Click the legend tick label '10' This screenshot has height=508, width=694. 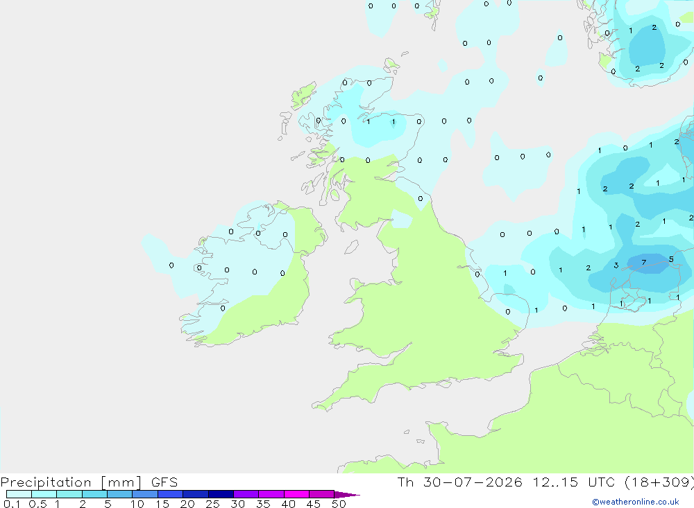click(137, 504)
